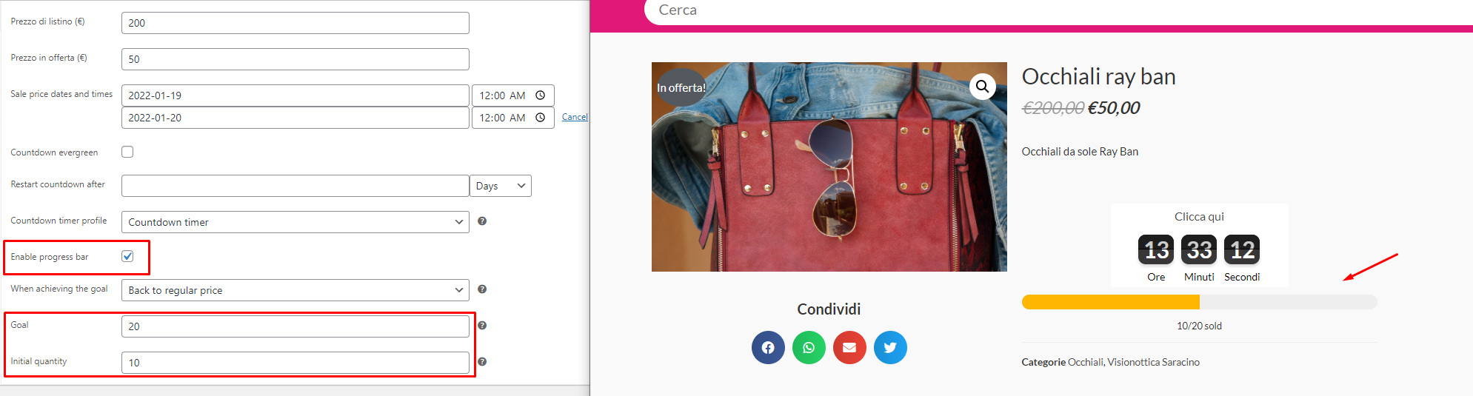Open help tooltip next to Goal field
This screenshot has width=1473, height=396.
[482, 326]
